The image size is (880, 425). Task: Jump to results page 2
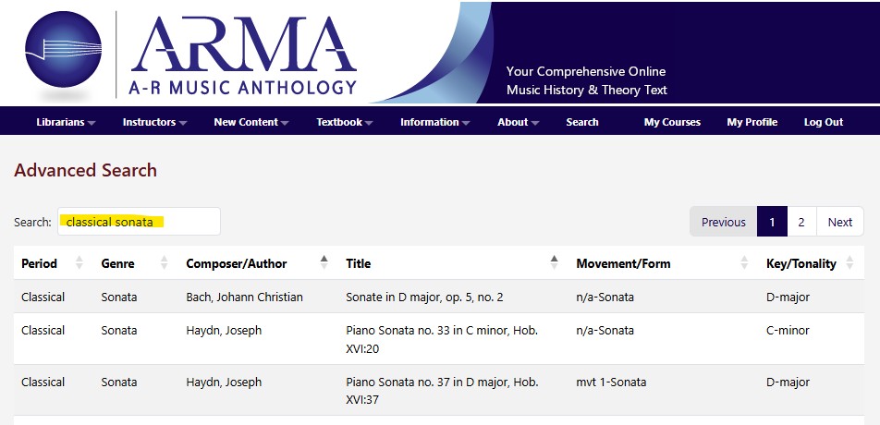click(801, 222)
